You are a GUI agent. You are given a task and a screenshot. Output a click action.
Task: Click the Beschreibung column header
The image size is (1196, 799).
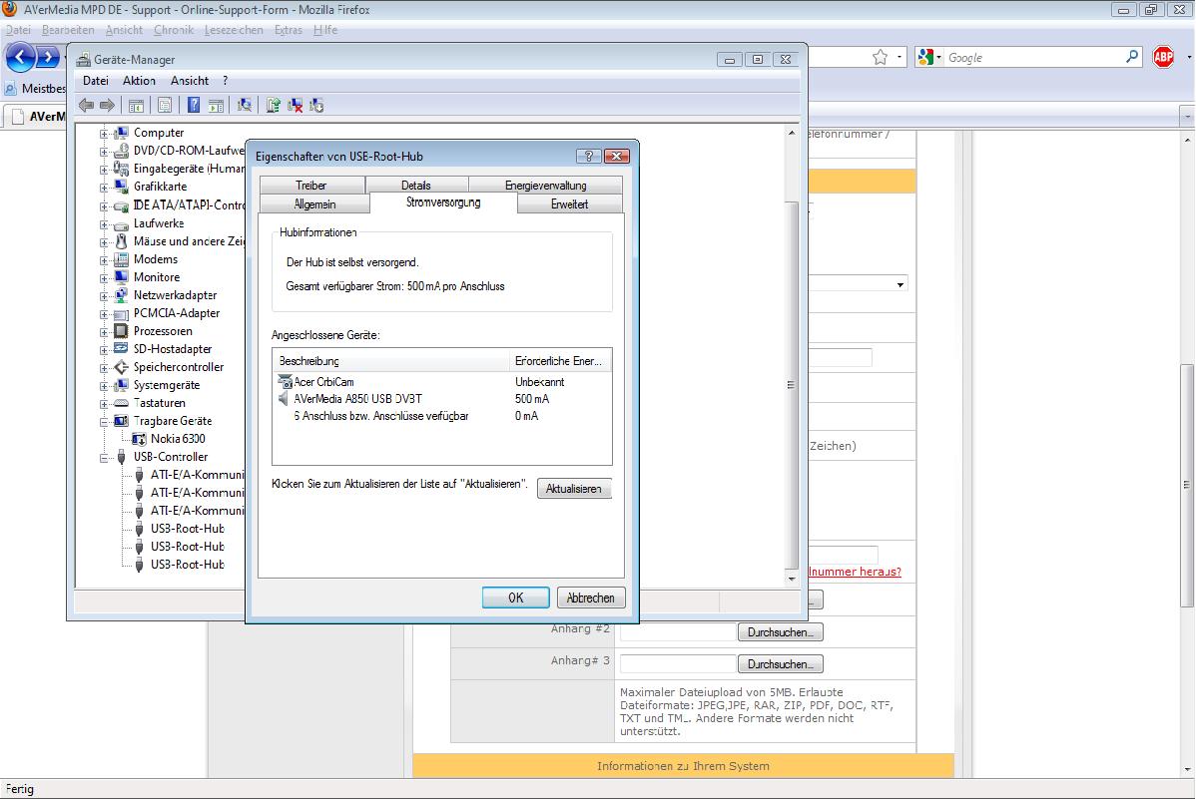(390, 361)
